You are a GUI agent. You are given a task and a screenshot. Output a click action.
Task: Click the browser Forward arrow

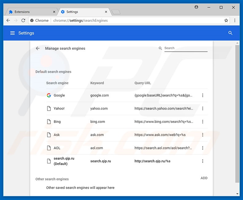tap(16, 21)
